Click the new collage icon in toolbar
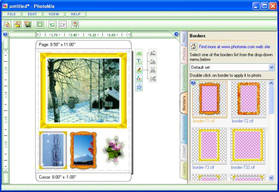 coord(7,24)
